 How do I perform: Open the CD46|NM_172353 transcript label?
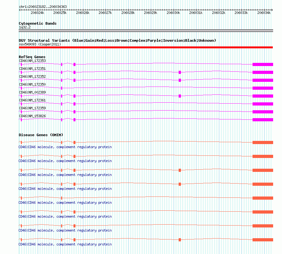coord(32,61)
